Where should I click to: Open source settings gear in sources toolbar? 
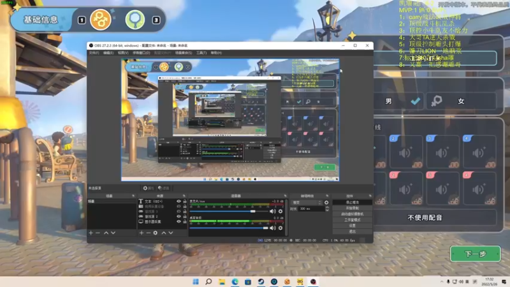pyautogui.click(x=156, y=233)
